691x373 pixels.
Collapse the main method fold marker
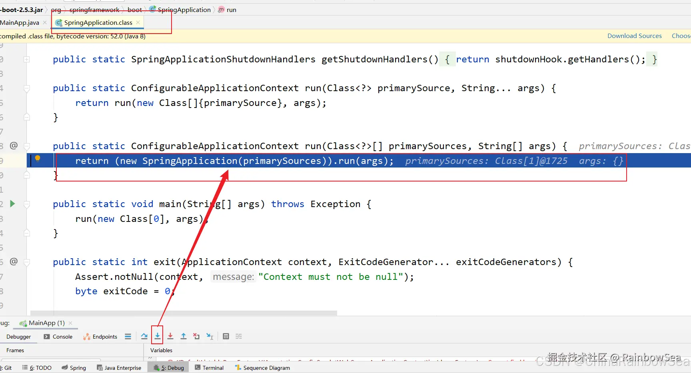coord(27,204)
